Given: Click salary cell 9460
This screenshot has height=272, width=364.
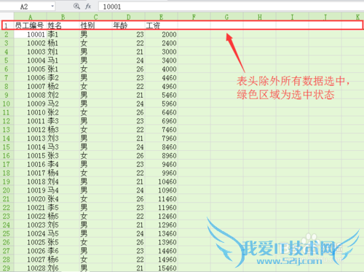Looking at the screenshot, I should click(161, 164).
